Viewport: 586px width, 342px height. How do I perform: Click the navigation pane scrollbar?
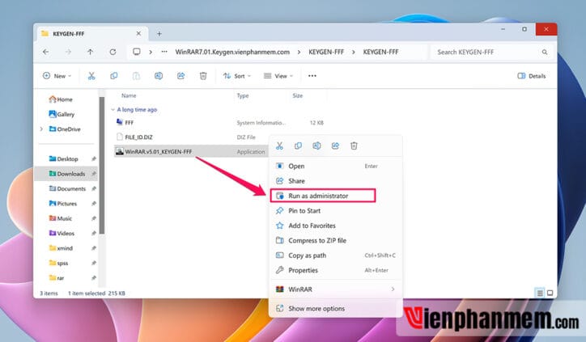click(x=102, y=166)
